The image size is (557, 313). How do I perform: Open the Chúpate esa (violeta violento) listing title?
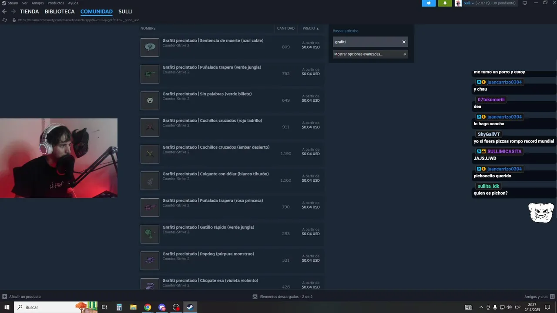point(210,280)
